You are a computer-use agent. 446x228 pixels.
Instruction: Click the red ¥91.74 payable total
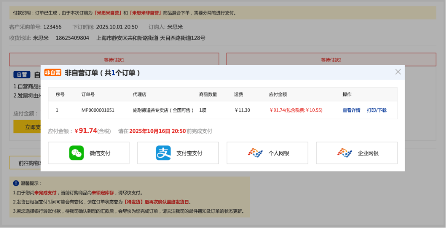[x=86, y=131]
